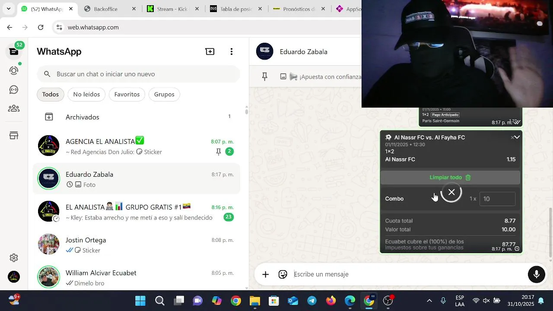Open the notification bell
Image resolution: width=553 pixels, height=311 pixels.
tap(541, 301)
